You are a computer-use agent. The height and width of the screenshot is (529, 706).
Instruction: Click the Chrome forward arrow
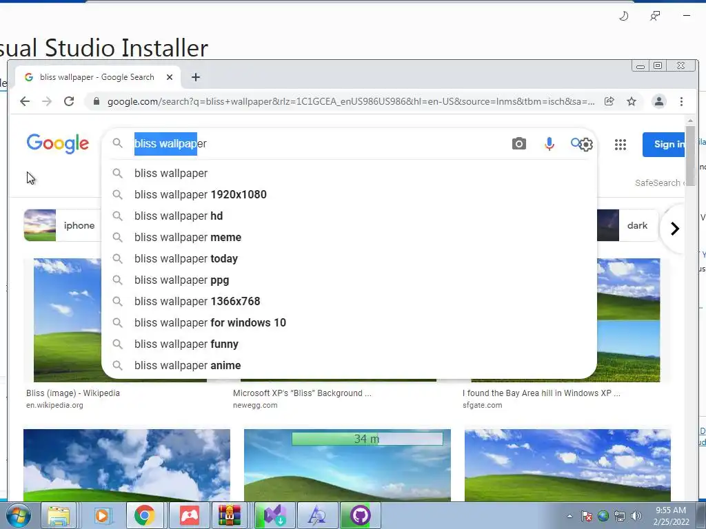46,102
